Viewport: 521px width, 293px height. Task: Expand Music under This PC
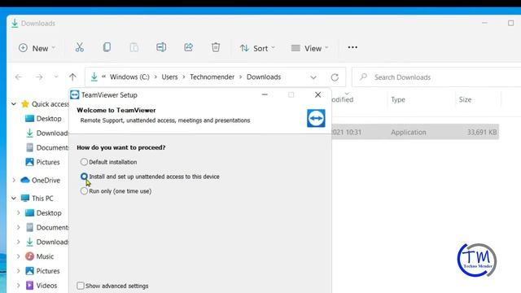pos(18,256)
